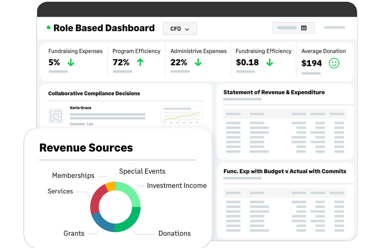Click the calendar icon in date field
The height and width of the screenshot is (250, 381).
304,28
